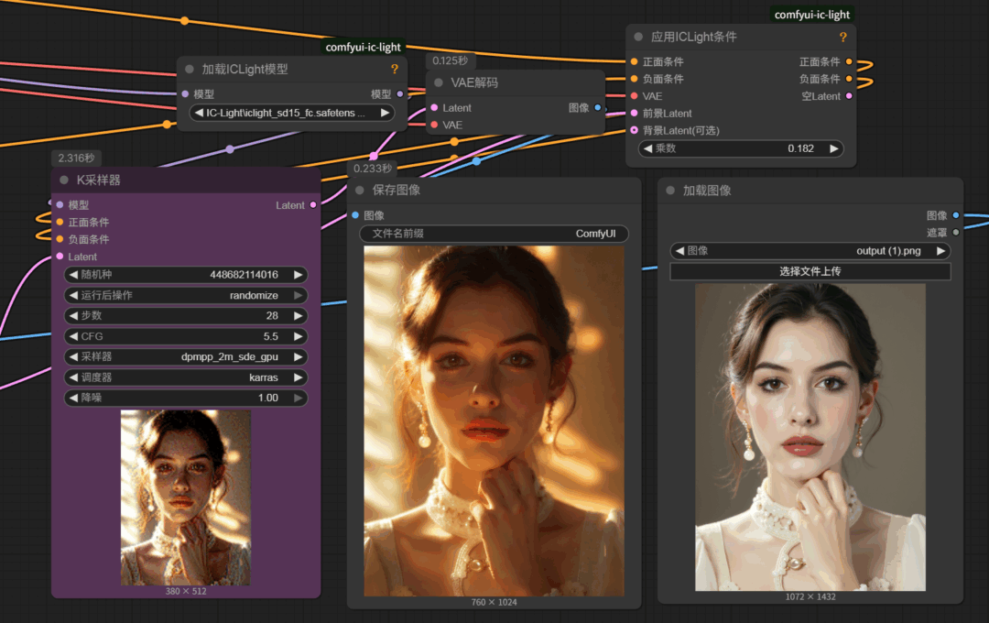This screenshot has height=623, width=989.
Task: Click the right arrow on 调度器 selector
Action: 299,377
